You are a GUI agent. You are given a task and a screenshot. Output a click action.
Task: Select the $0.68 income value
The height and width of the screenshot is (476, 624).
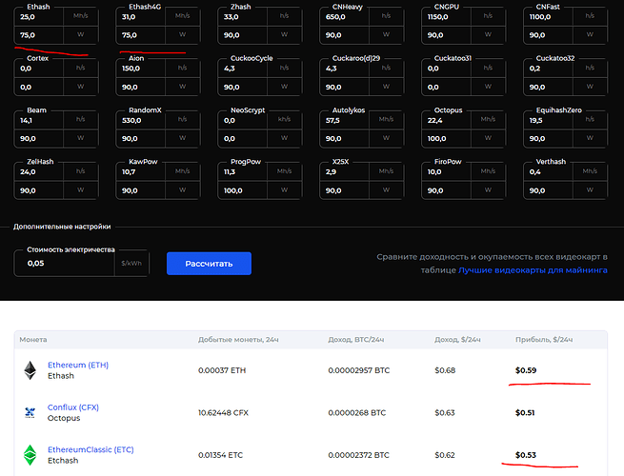click(445, 370)
